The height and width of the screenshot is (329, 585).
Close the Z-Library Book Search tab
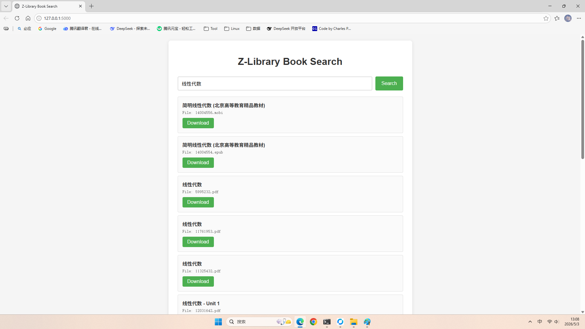click(80, 6)
